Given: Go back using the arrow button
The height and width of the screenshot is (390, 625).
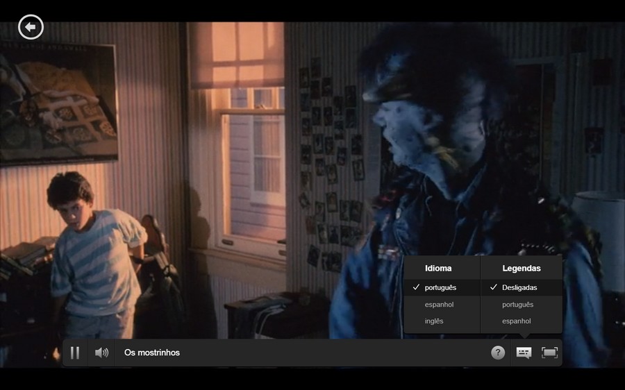Looking at the screenshot, I should [31, 27].
